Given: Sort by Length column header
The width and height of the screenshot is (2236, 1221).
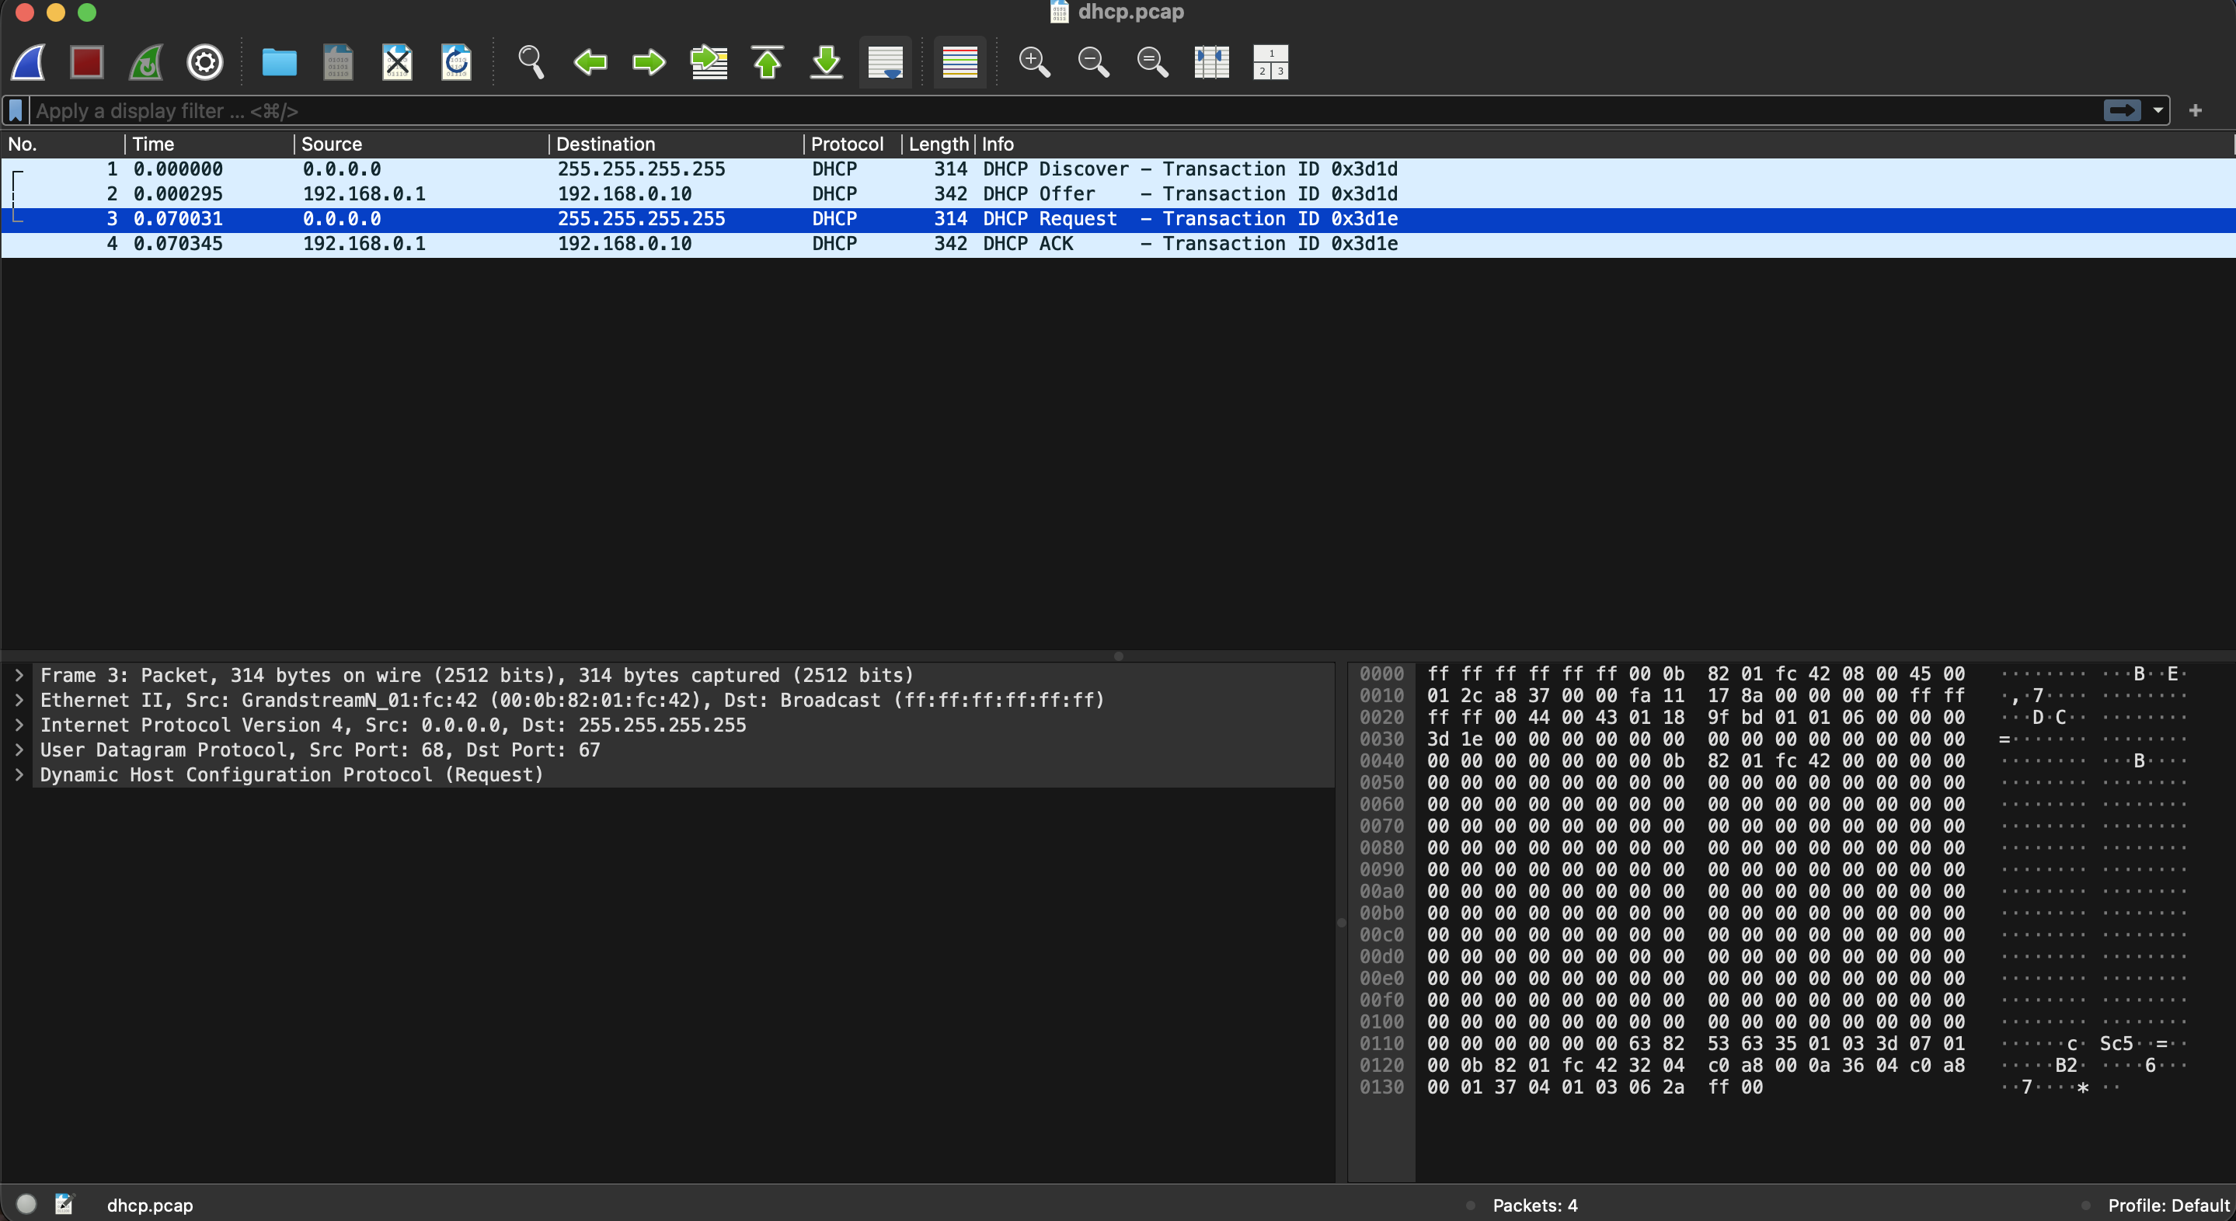Looking at the screenshot, I should pos(939,144).
